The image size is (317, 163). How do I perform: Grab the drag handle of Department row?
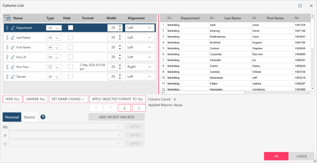coord(8,28)
